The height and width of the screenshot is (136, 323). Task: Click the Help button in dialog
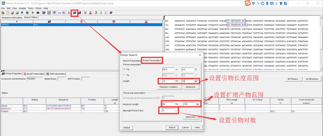(x=197, y=128)
